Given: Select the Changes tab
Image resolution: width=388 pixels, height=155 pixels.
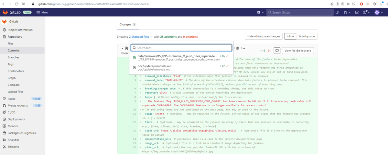Looking at the screenshot, I should click(x=128, y=24).
